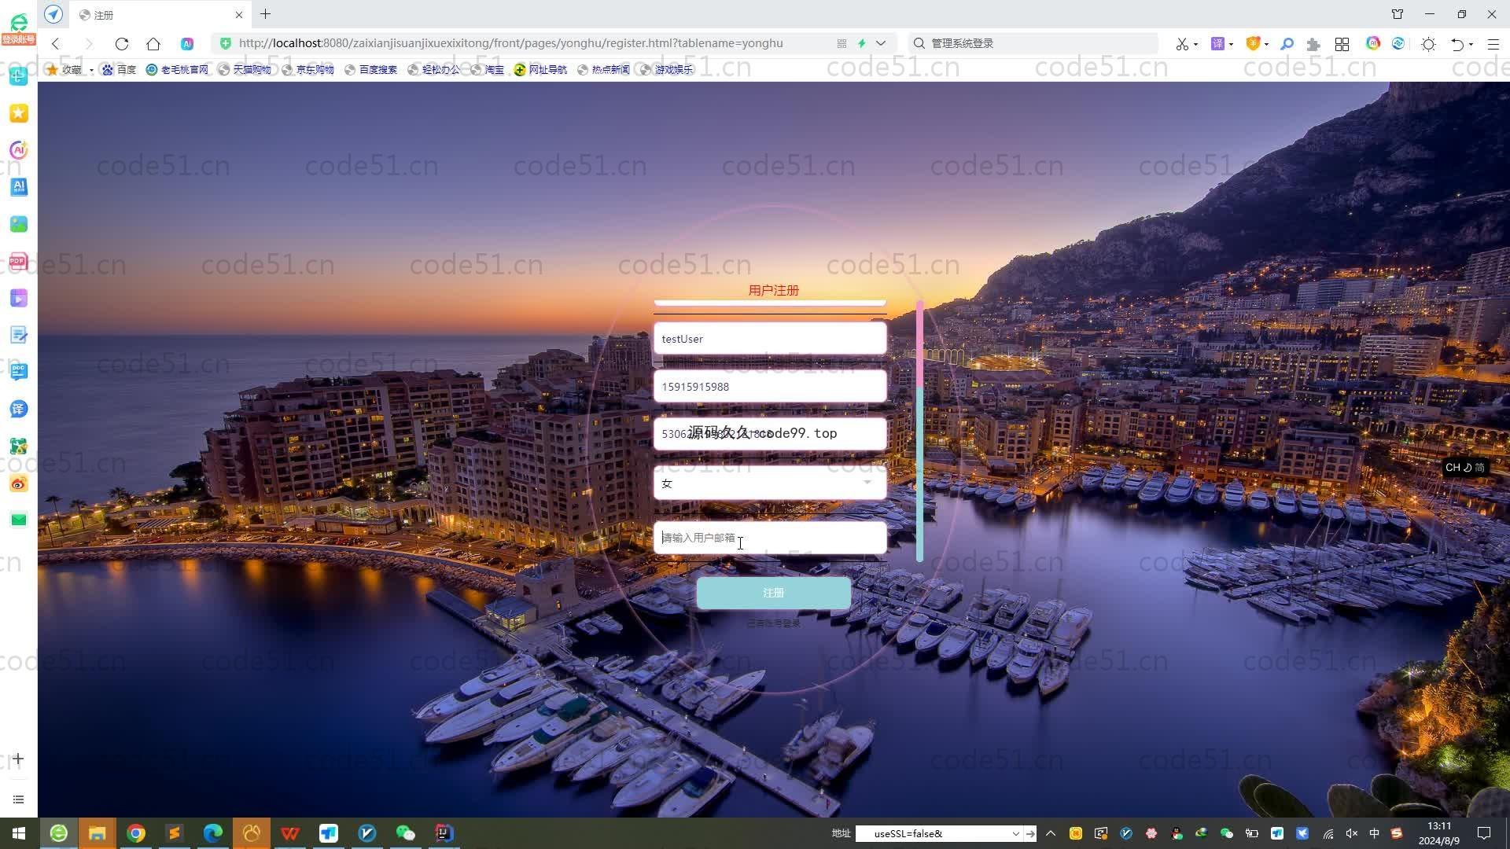Open the AI assistant icon beside address bar
Viewport: 1510px width, 849px height.
[187, 43]
